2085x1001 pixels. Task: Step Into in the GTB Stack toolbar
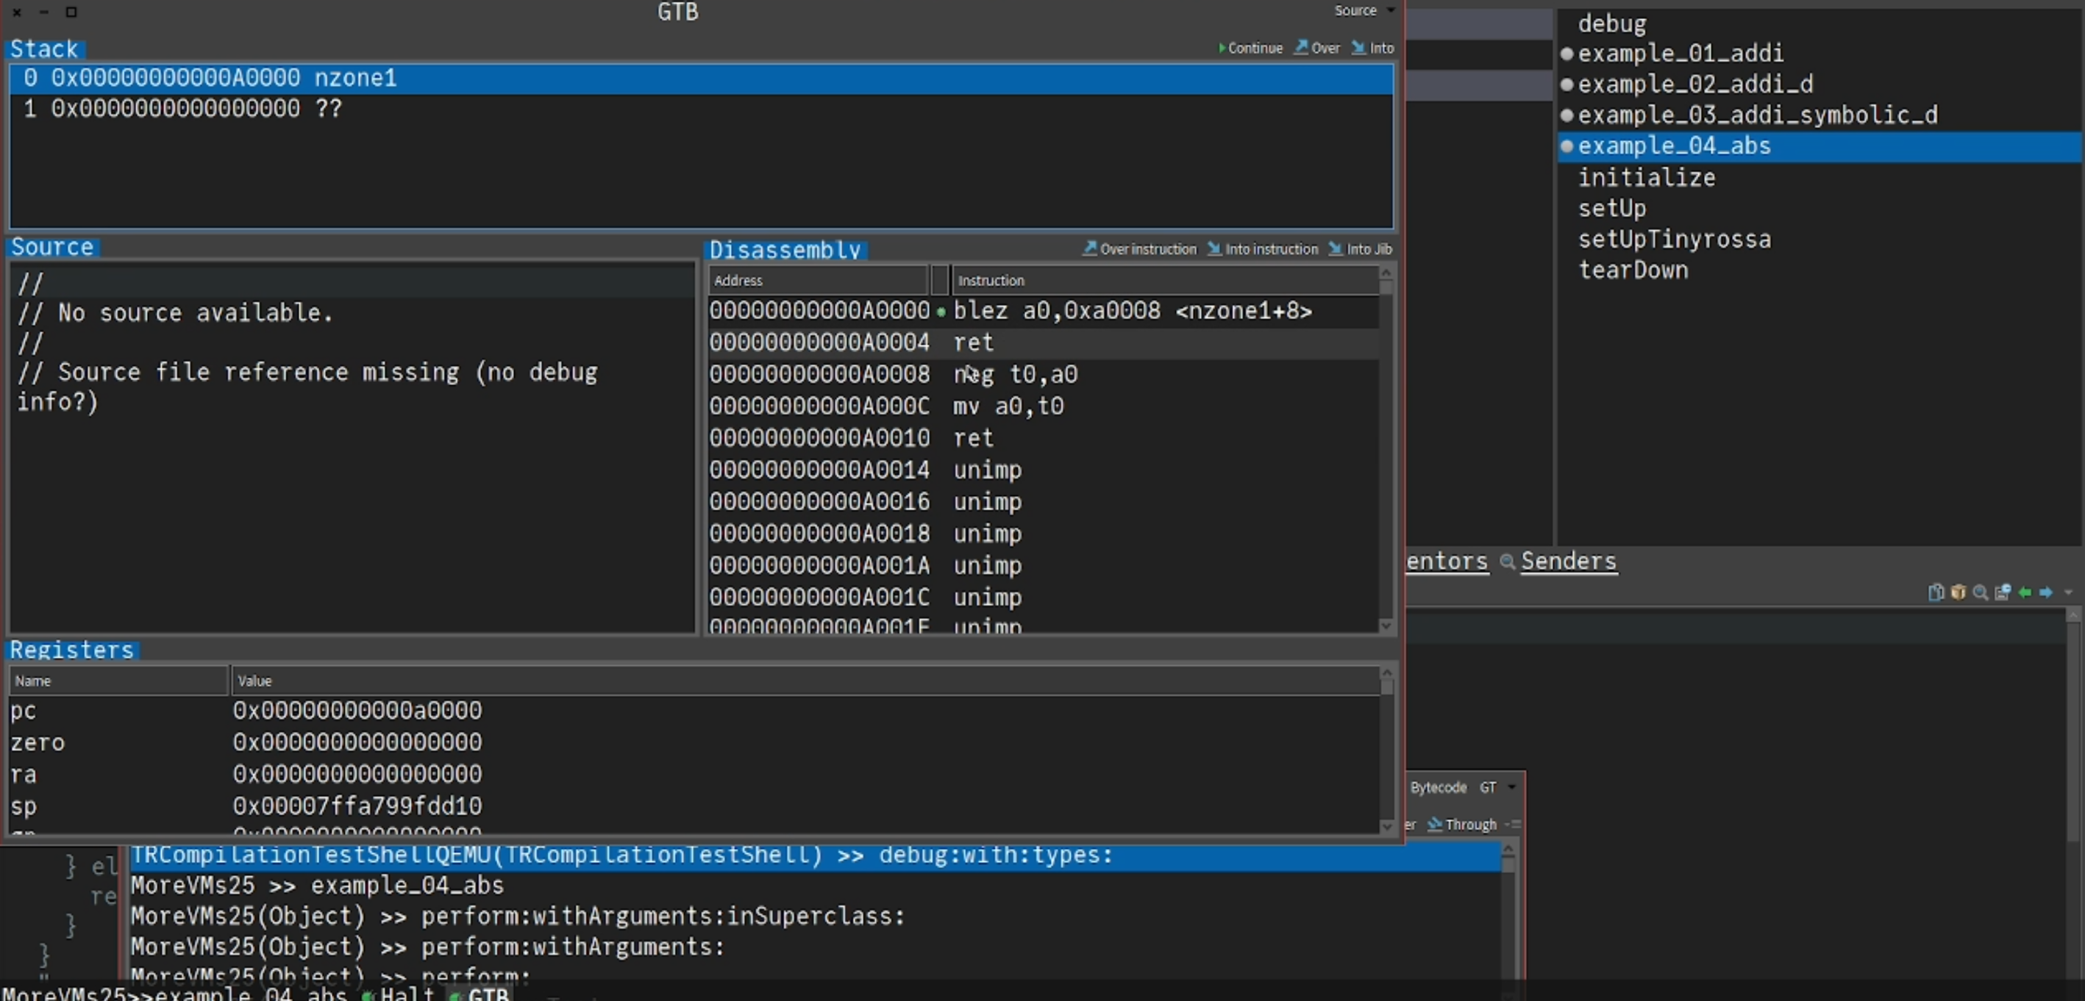1373,48
